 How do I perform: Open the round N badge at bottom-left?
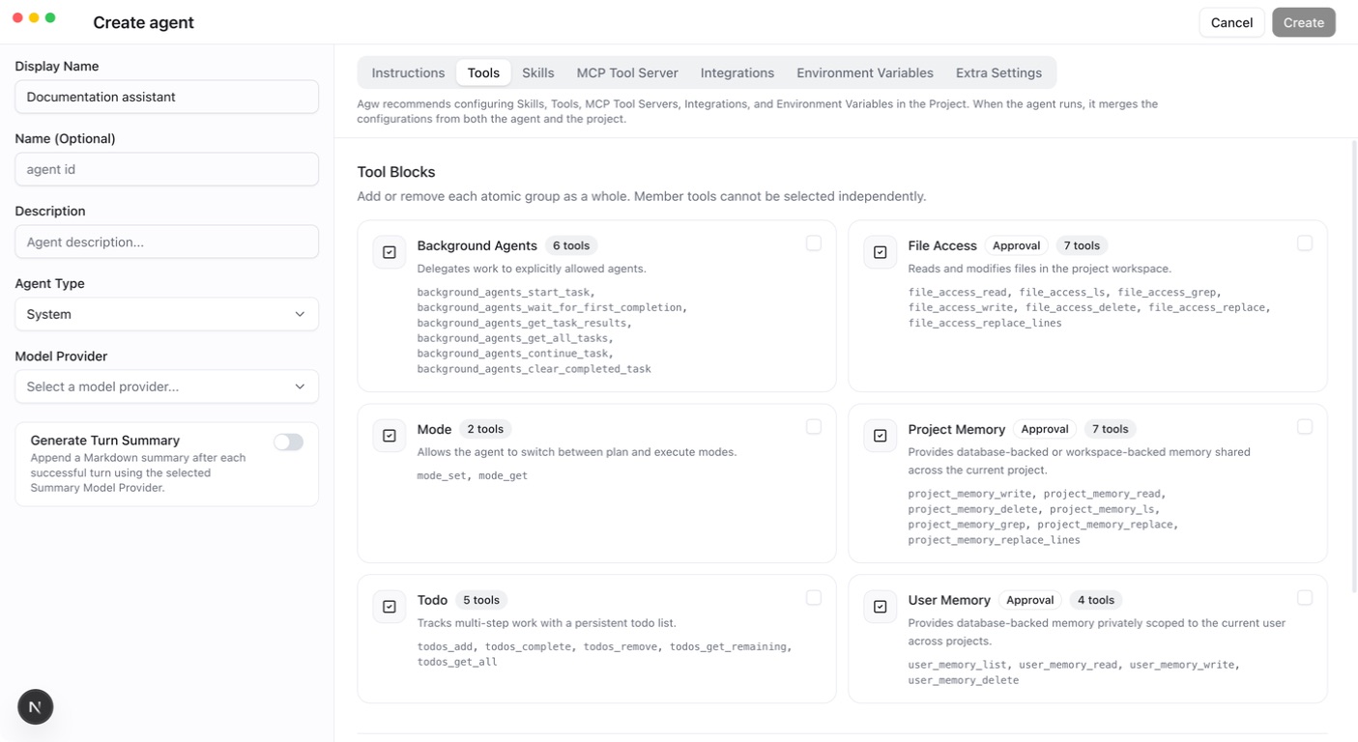(x=36, y=707)
